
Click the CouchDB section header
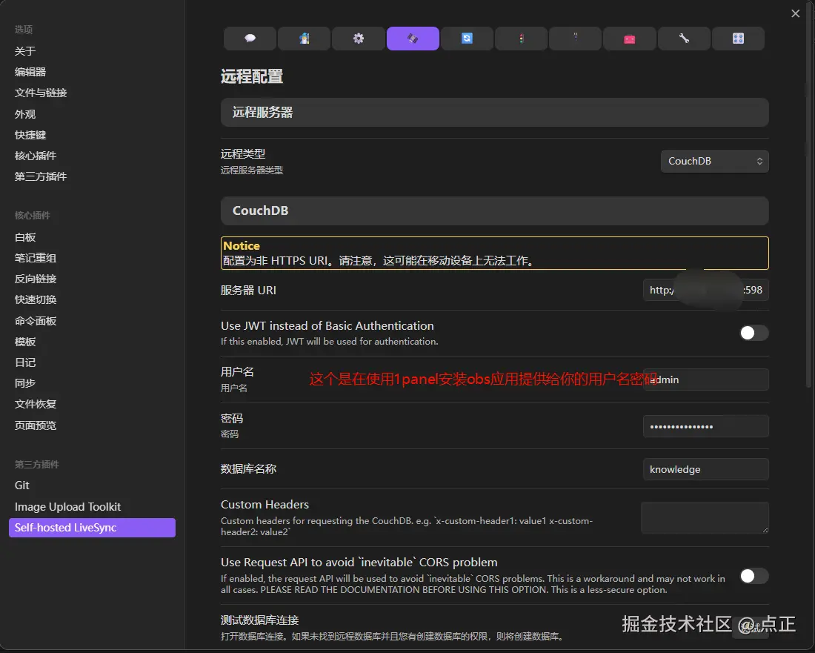pyautogui.click(x=494, y=211)
